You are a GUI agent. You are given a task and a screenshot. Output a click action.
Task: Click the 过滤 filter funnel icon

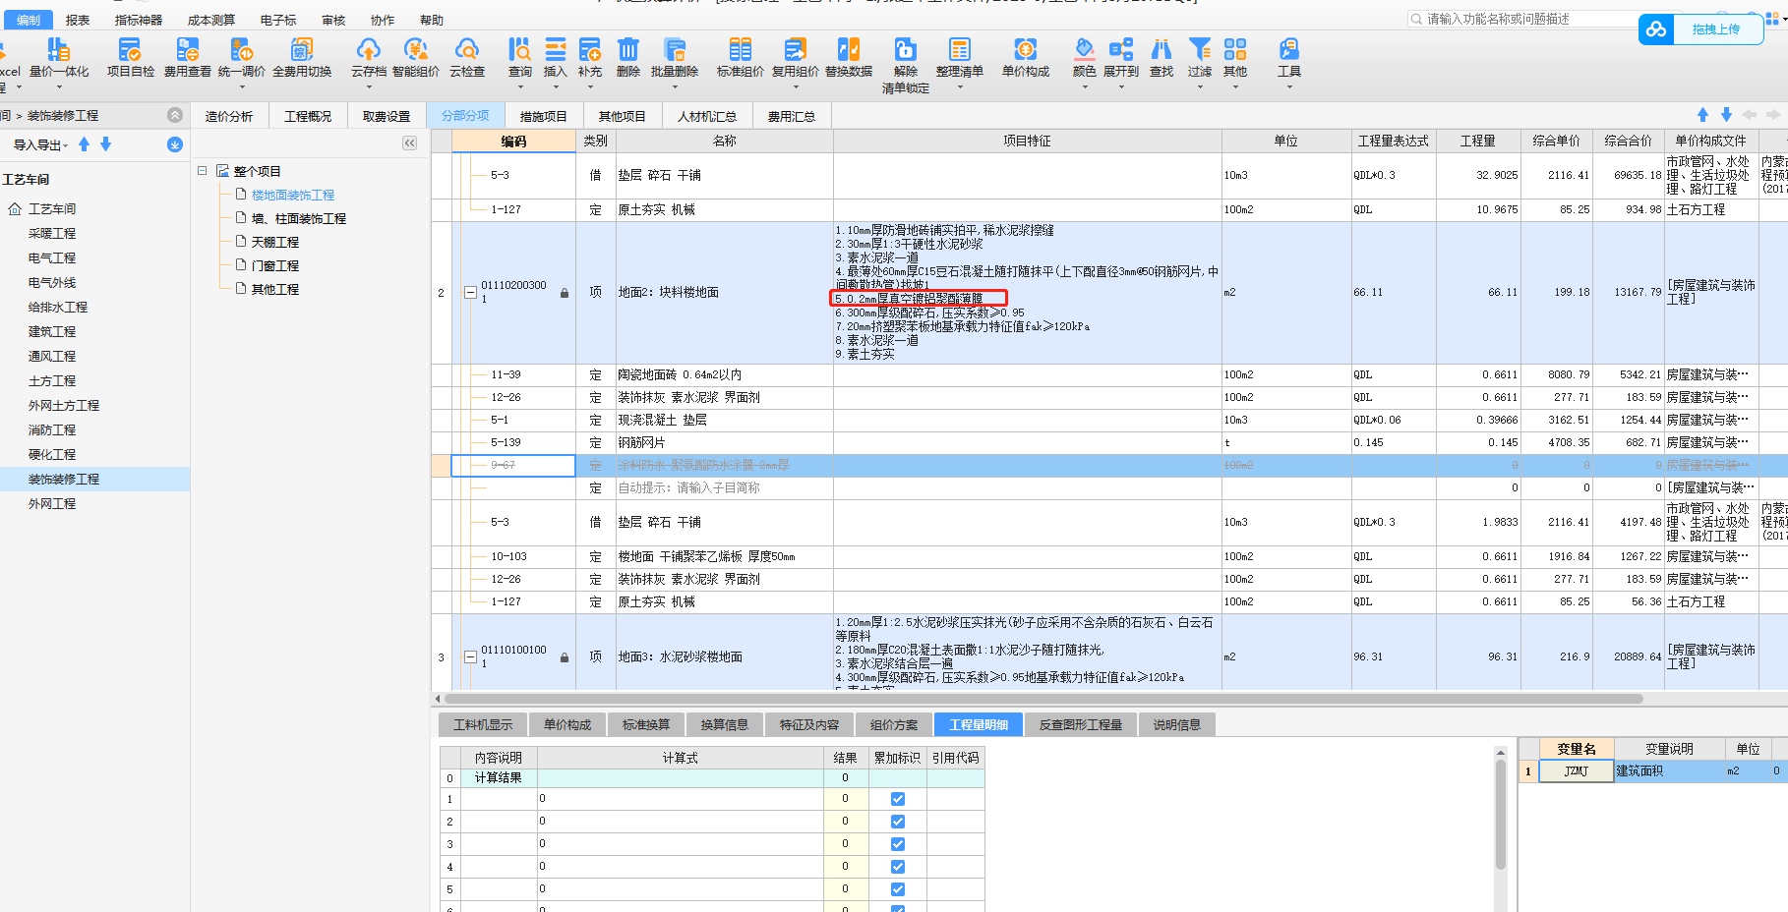1200,49
